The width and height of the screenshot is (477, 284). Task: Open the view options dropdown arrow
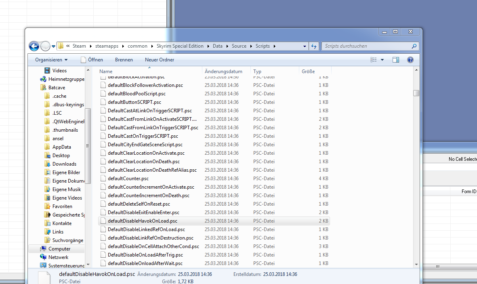382,60
